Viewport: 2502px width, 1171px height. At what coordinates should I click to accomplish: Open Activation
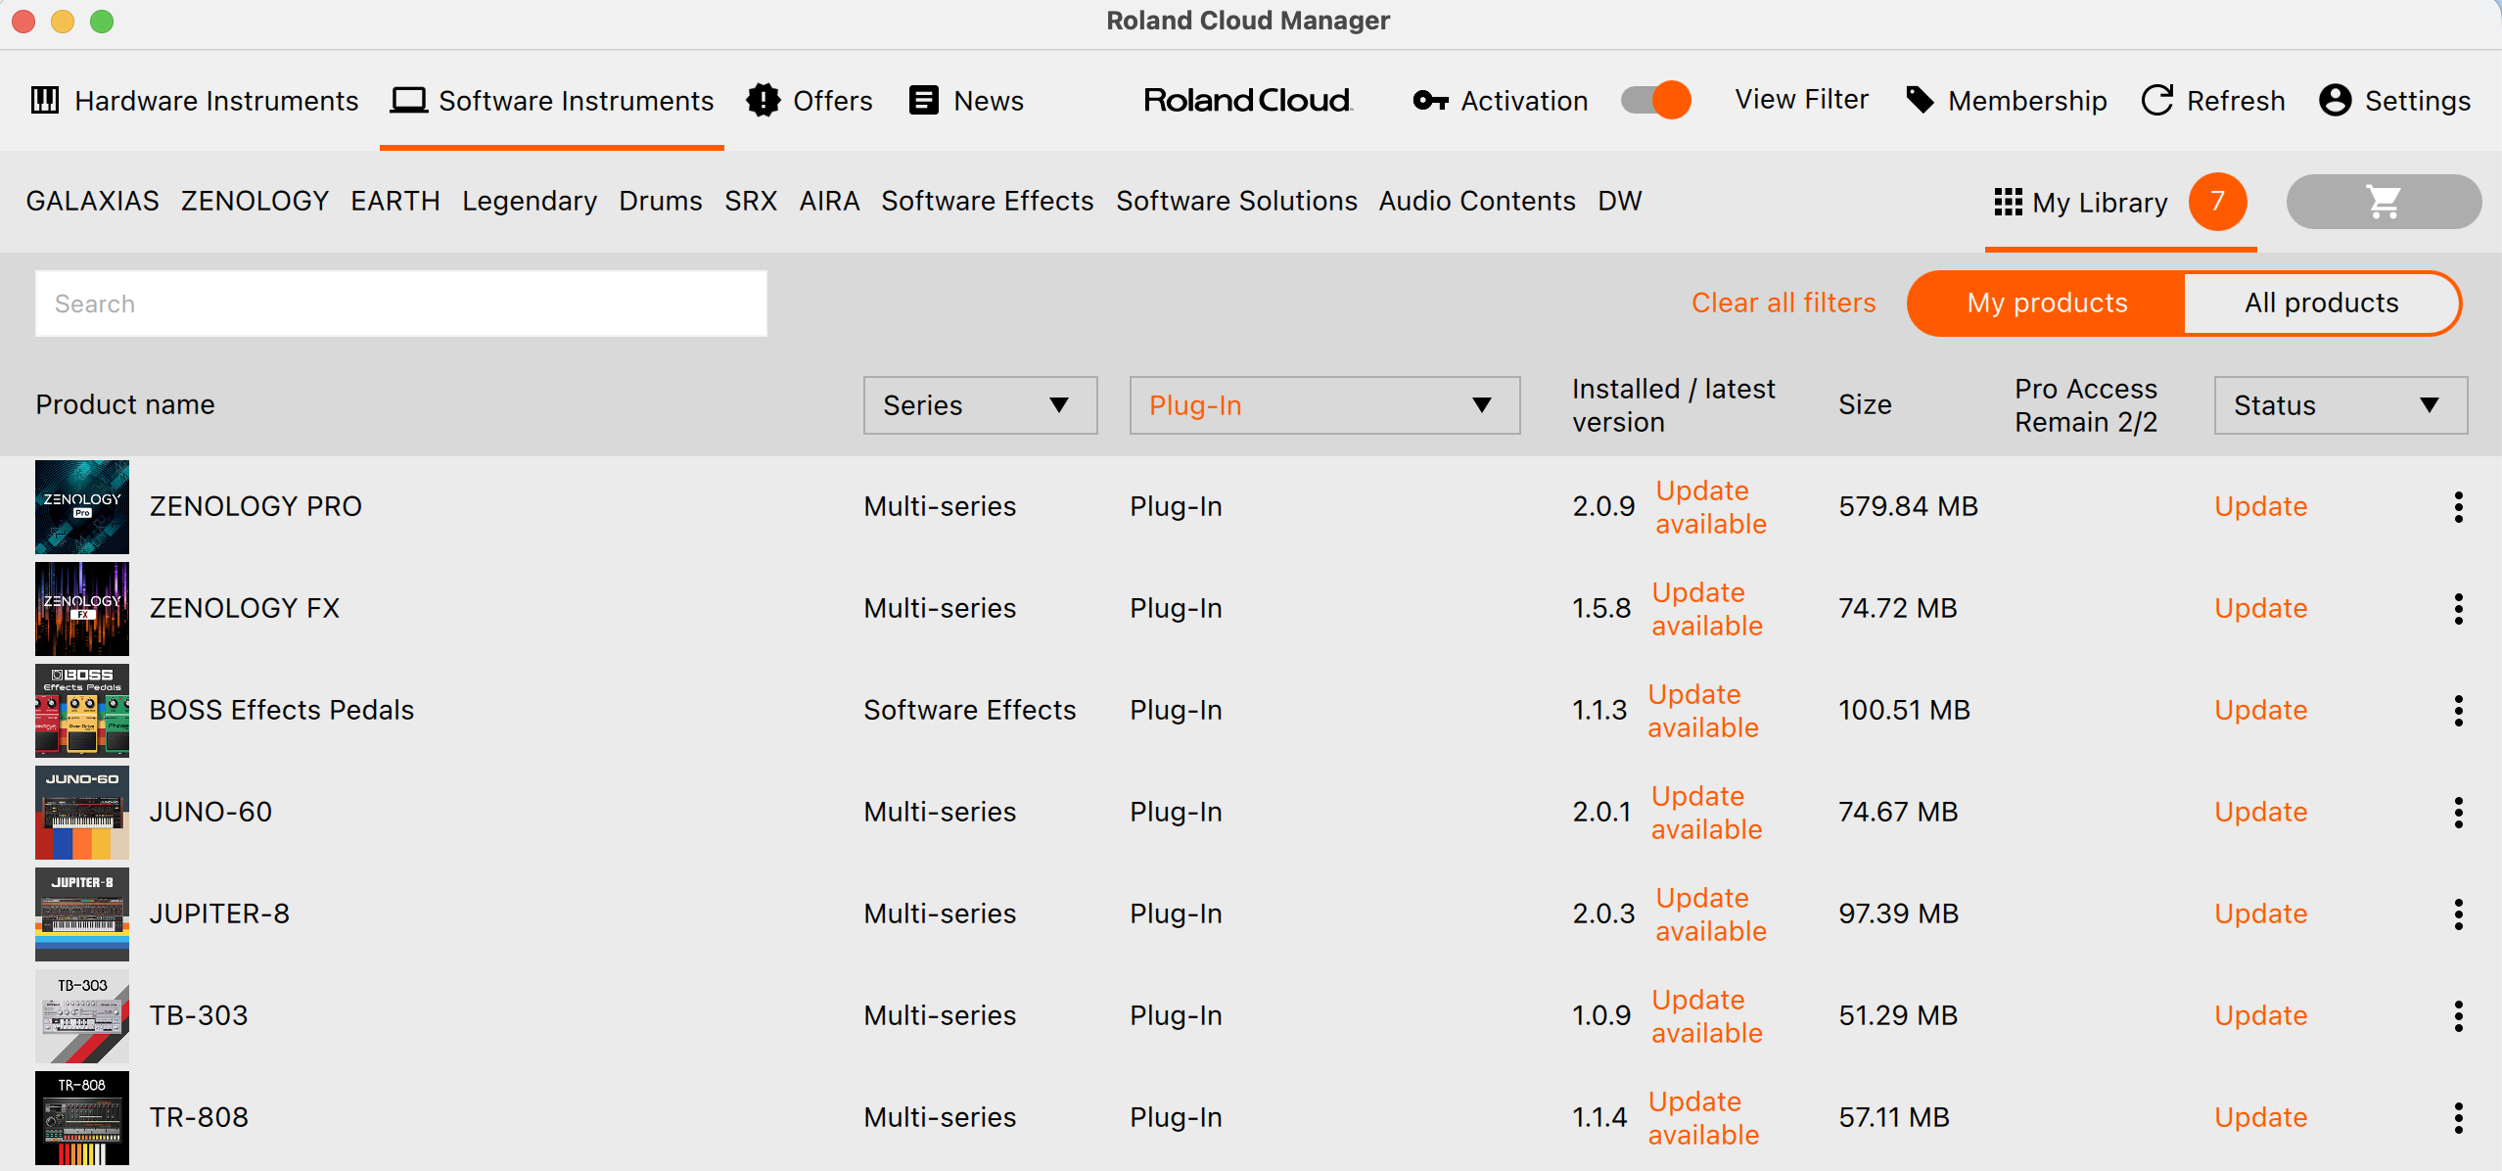[1501, 100]
